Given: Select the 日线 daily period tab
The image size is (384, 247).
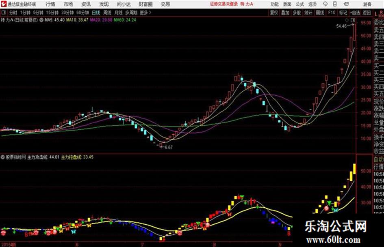Looking at the screenshot, I should click(96, 13).
